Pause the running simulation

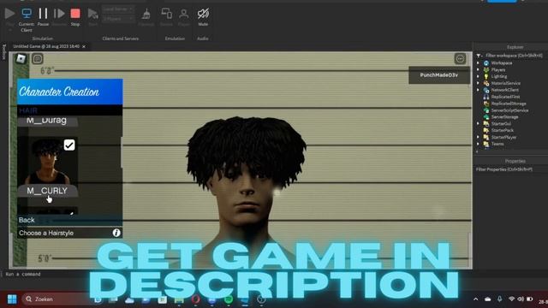[43, 14]
